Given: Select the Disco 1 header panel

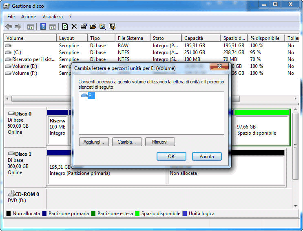Looking at the screenshot, I should pos(25,168).
